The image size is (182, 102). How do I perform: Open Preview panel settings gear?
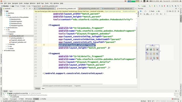(x=176, y=8)
